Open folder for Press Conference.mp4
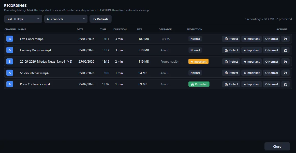The width and height of the screenshot is (296, 153). click(285, 84)
